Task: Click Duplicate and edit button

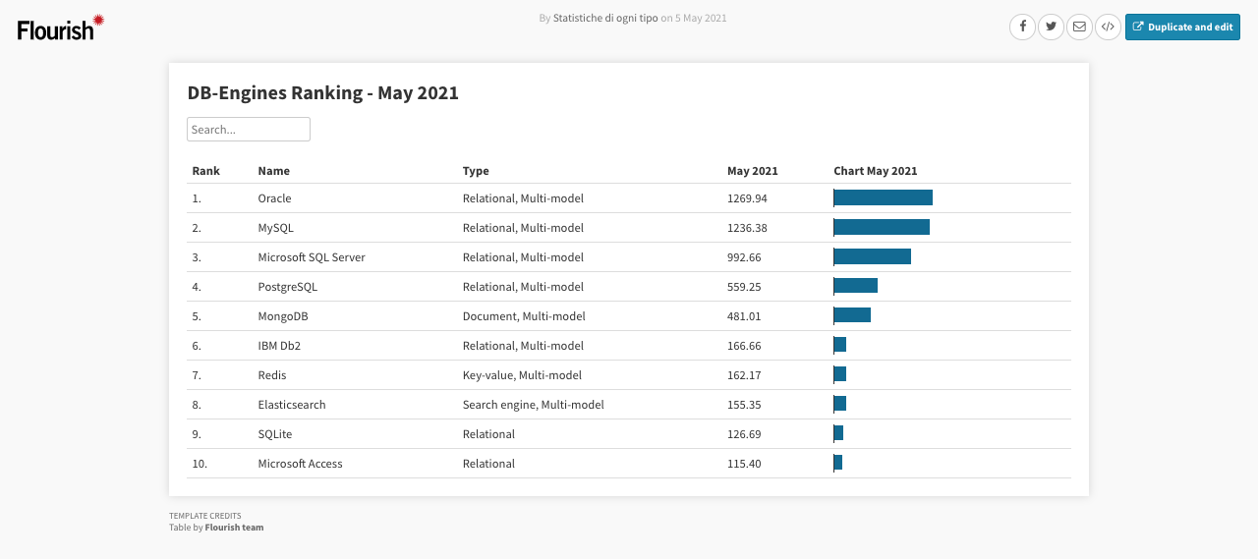Action: (x=1182, y=27)
